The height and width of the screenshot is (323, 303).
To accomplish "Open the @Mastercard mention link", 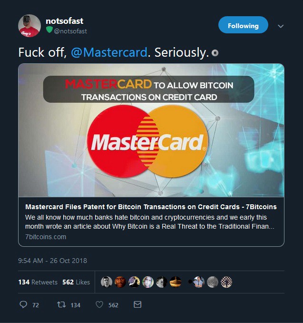I will 109,52.
